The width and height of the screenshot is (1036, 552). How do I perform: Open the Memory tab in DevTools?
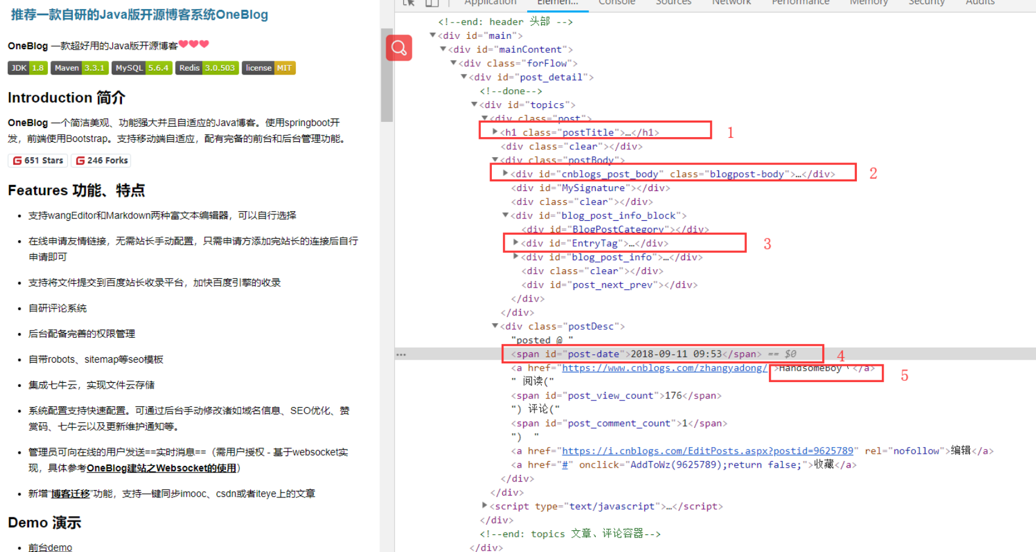click(868, 3)
